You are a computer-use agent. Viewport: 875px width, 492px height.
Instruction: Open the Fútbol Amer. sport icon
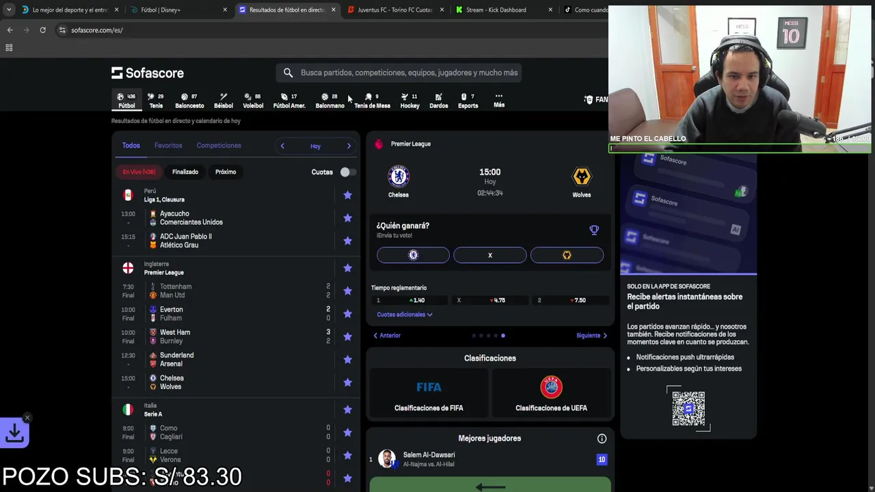click(289, 100)
